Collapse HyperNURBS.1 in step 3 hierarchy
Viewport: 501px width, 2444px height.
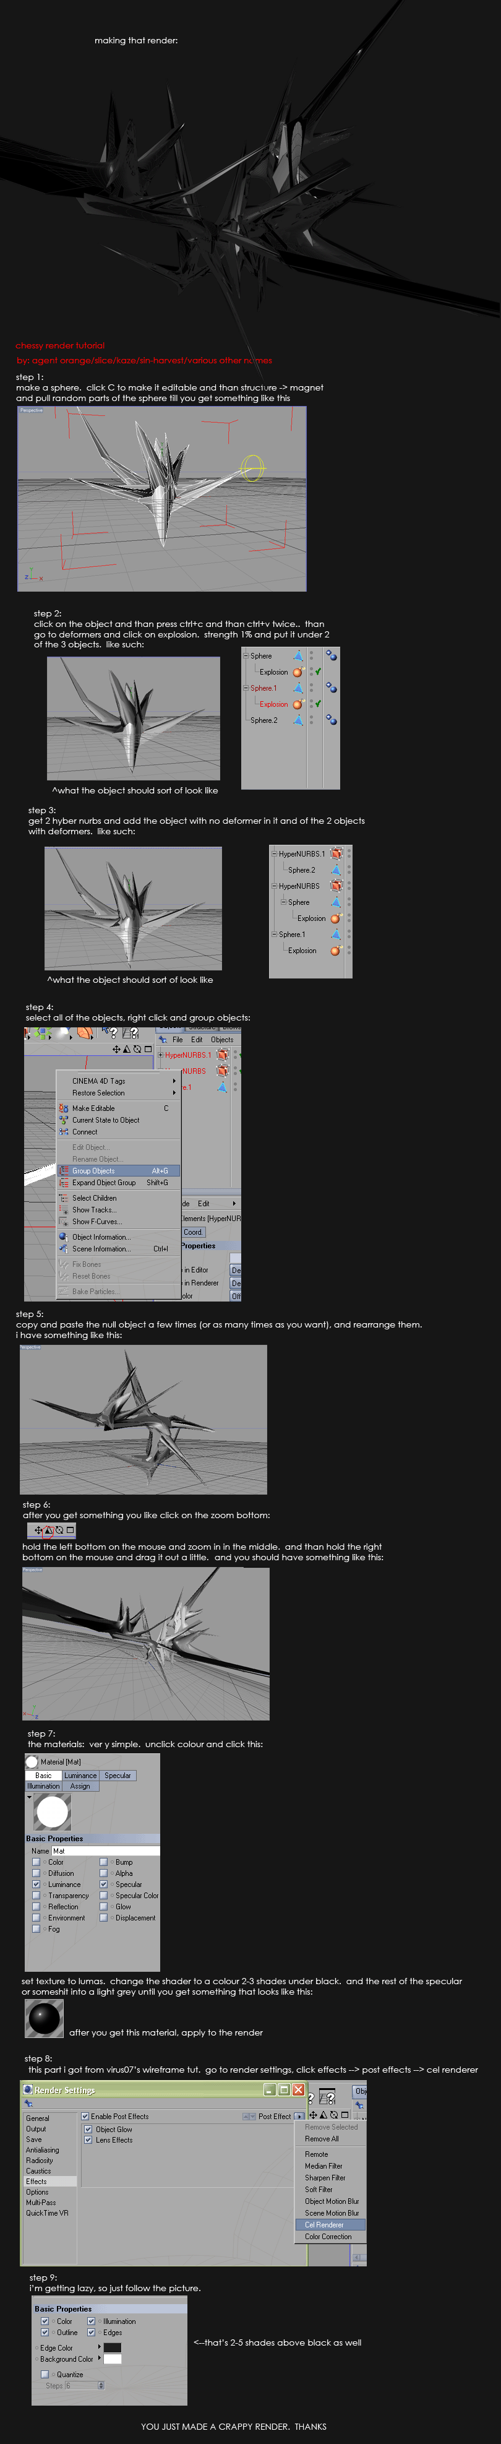click(x=274, y=854)
